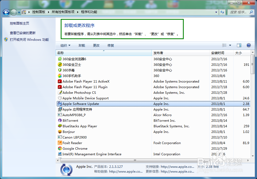This screenshot has height=179, width=257.
Task: Open the view options dropdown arrow
Action: click(230, 45)
